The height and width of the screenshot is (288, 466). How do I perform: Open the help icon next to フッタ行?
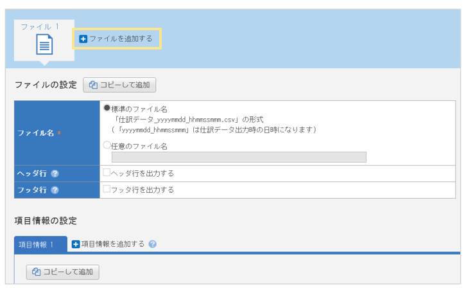point(55,190)
